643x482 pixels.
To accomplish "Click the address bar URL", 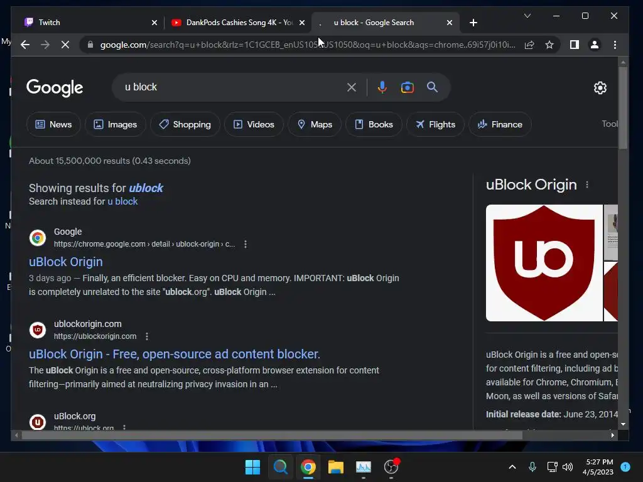I will 308,45.
